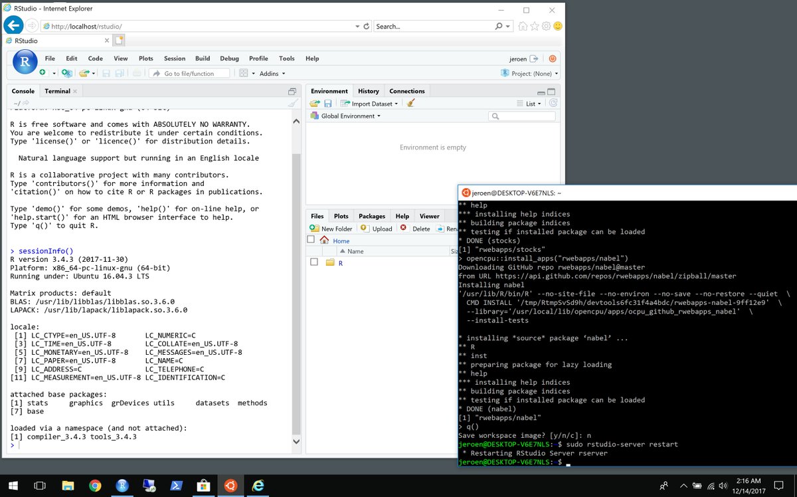This screenshot has width=797, height=497.
Task: Click the Delete button in Files
Action: click(x=415, y=229)
